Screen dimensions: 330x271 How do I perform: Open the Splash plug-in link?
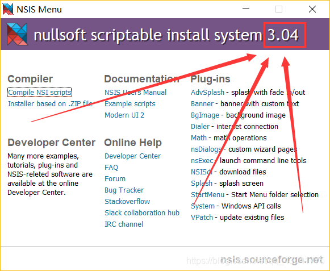click(202, 183)
